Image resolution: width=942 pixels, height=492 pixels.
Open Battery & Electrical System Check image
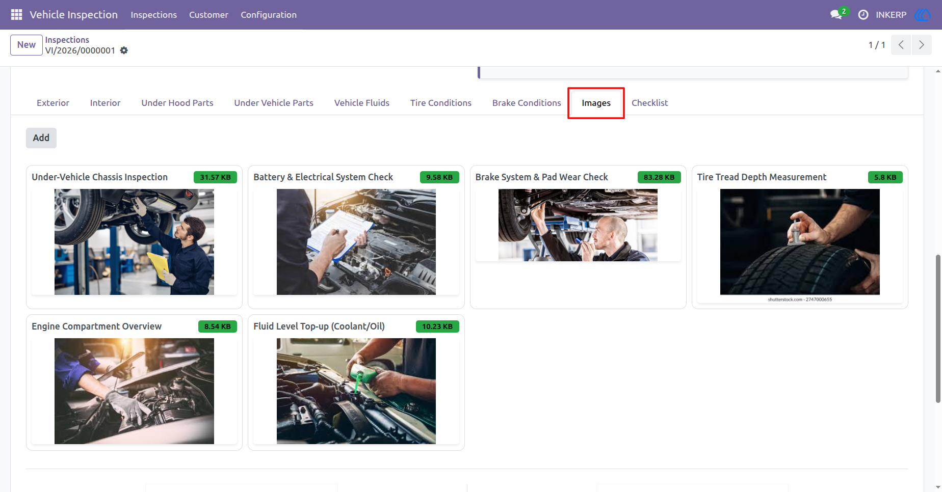pyautogui.click(x=356, y=242)
